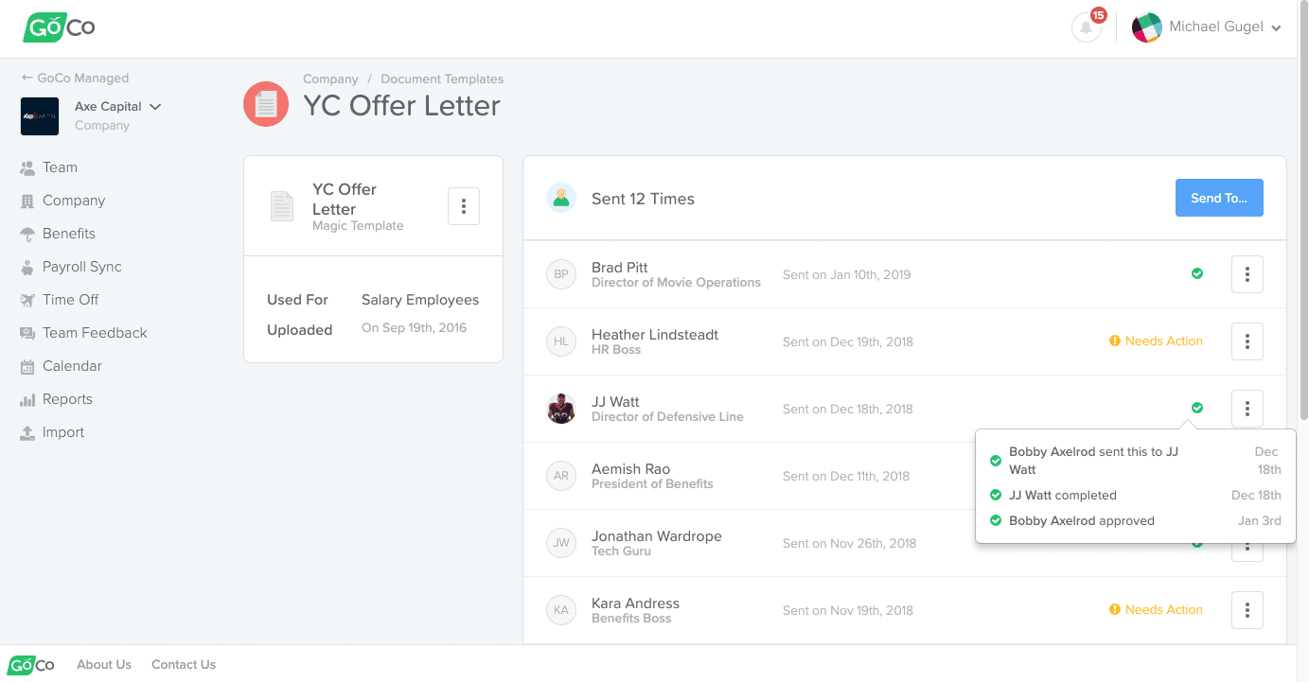
Task: Select the Time Off sidebar icon
Action: (x=28, y=299)
